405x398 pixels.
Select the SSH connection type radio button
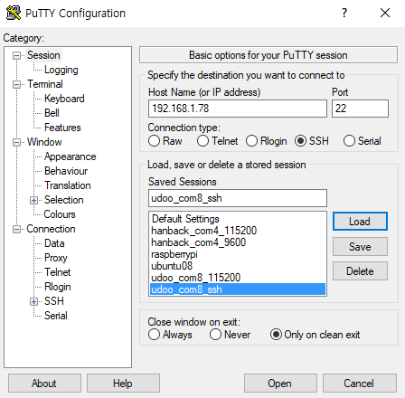pyautogui.click(x=300, y=141)
